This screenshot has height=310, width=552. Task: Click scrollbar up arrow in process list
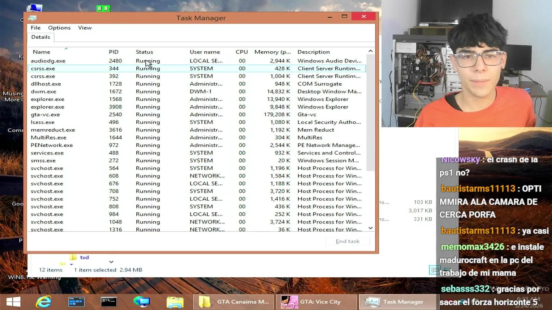pos(370,51)
